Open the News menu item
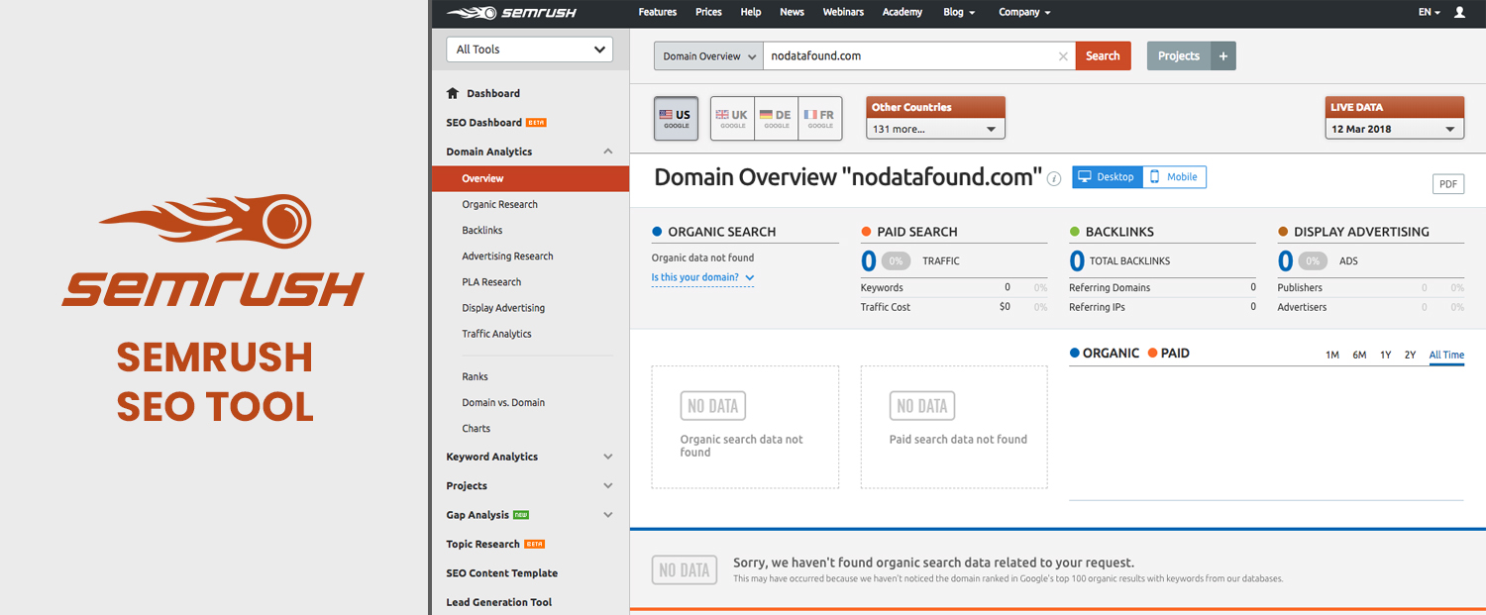This screenshot has width=1486, height=615. (792, 12)
